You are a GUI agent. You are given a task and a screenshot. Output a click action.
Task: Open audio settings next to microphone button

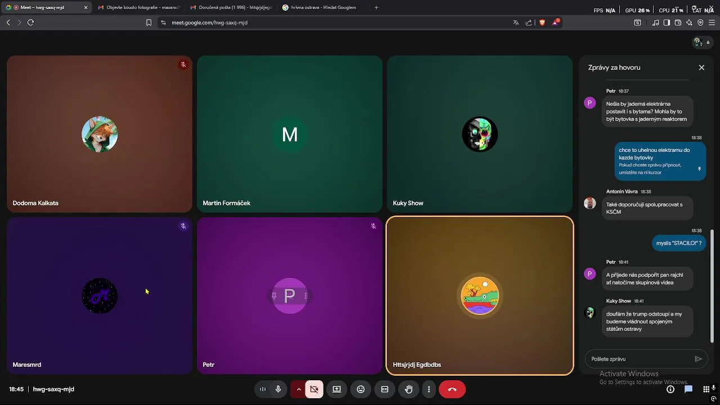tap(262, 389)
